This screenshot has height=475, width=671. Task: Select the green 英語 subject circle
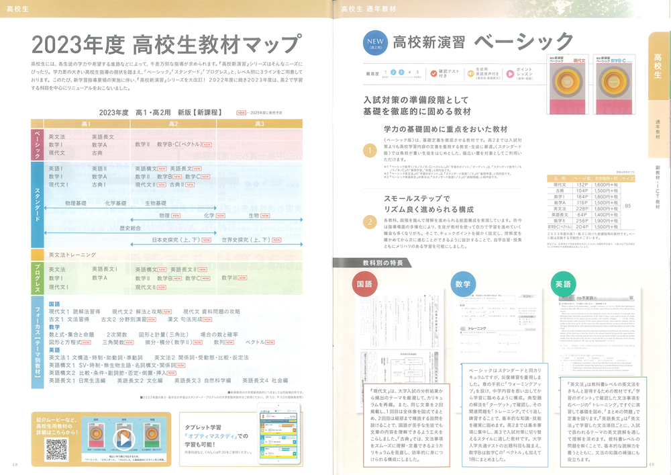pos(563,284)
